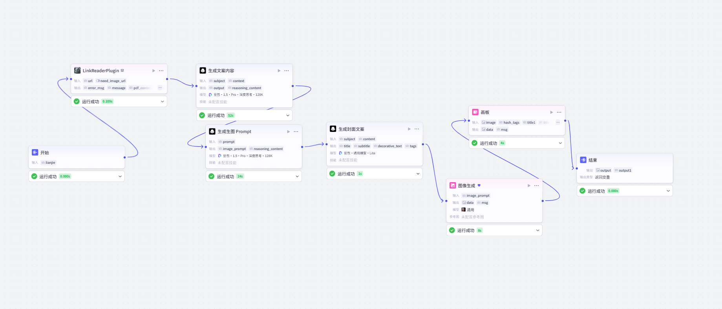Expand 运行成功 result under 结束 node
The height and width of the screenshot is (309, 722).
(x=668, y=191)
